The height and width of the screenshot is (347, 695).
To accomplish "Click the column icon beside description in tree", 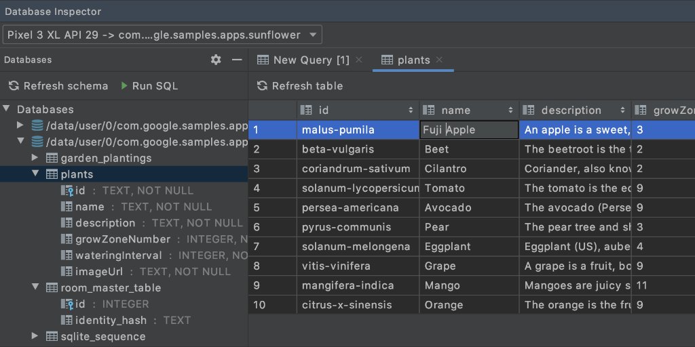I will 67,223.
